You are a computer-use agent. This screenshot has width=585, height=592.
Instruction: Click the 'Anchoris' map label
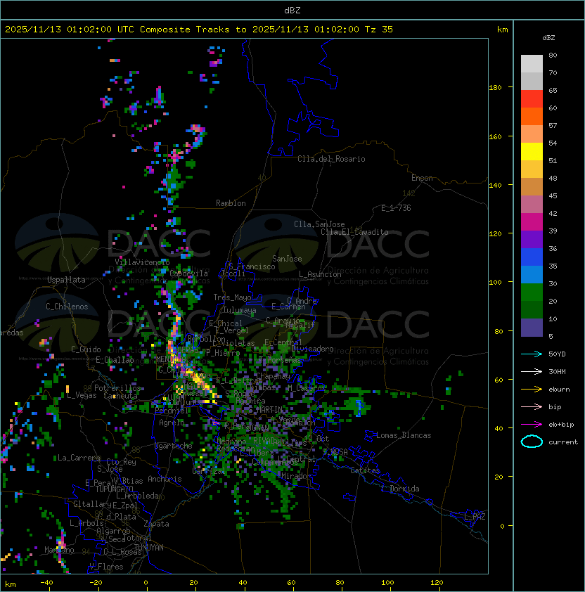click(x=165, y=479)
